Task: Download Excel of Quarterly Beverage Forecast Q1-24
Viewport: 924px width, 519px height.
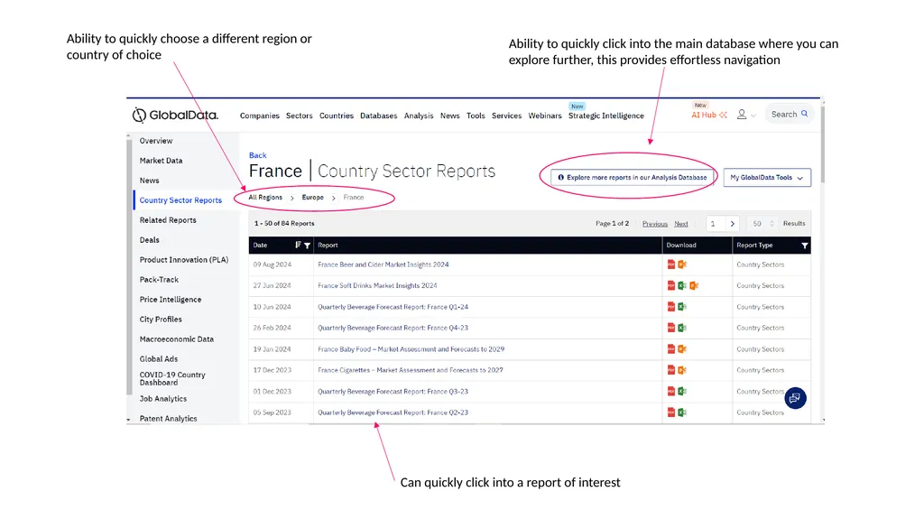Action: click(682, 307)
